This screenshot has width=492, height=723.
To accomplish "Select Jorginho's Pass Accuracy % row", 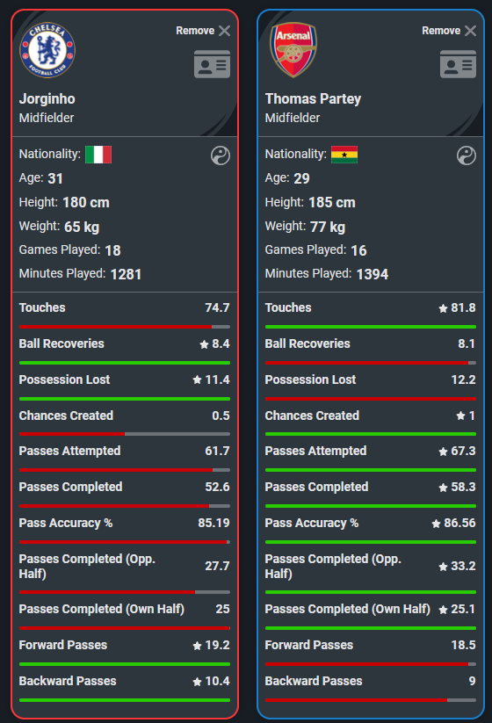I will (125, 529).
